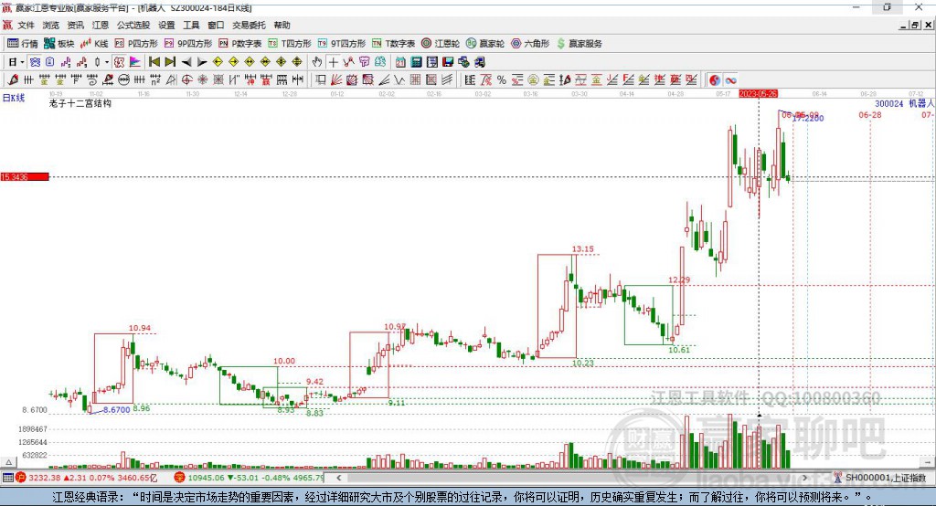The height and width of the screenshot is (506, 936).
Task: Open the 行情 market quotes view
Action: click(22, 44)
